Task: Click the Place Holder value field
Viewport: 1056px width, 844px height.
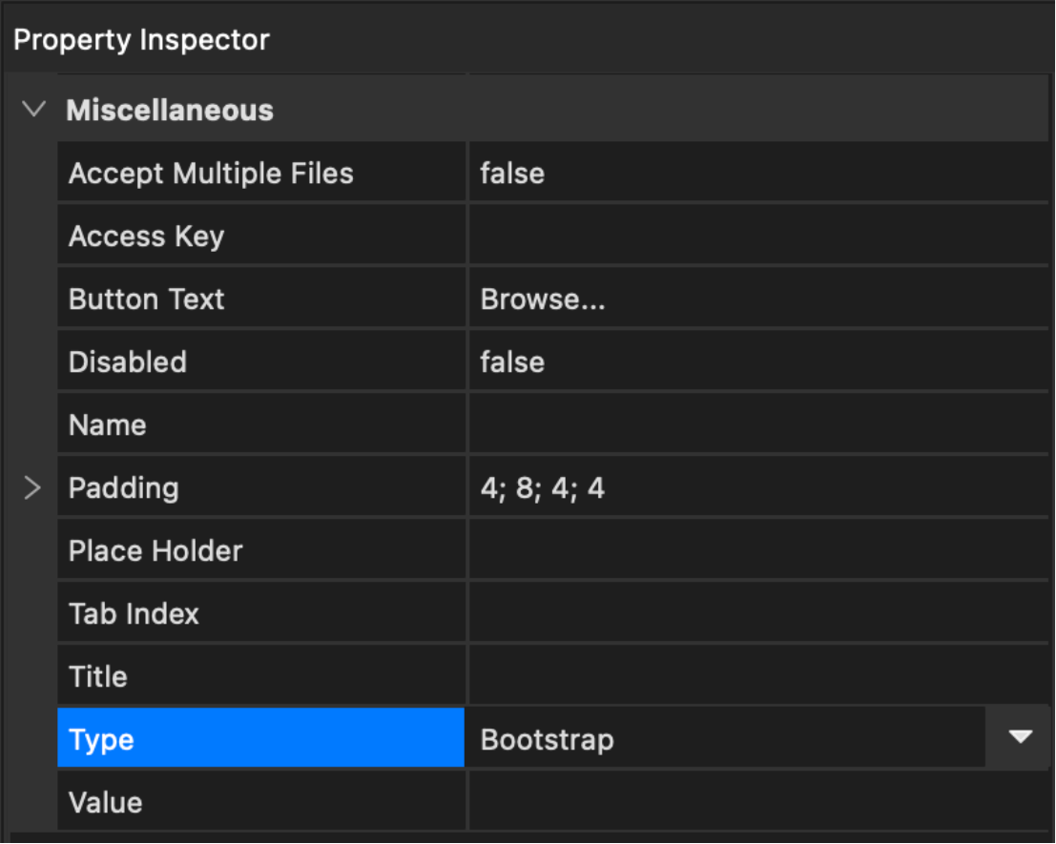Action: [757, 551]
